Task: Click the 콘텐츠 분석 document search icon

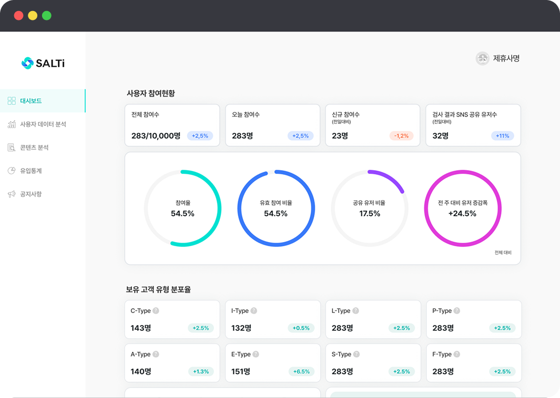Action: point(12,148)
